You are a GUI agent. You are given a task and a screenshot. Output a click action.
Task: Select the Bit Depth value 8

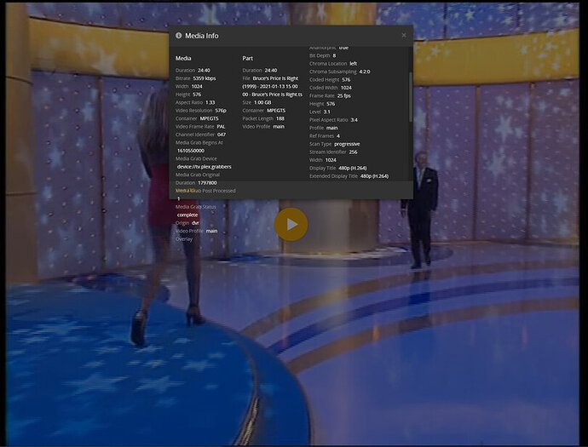[x=334, y=55]
